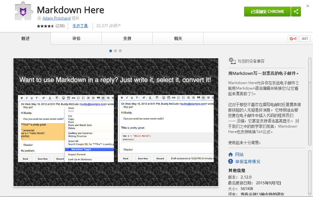
Task: Click the 与您的设备兼容 text
Action: click(251, 61)
